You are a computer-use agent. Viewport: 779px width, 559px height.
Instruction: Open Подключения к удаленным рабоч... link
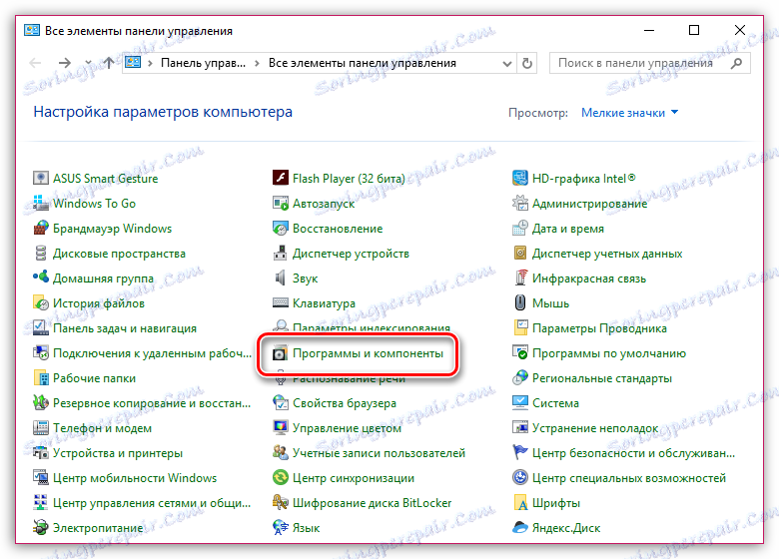152,353
